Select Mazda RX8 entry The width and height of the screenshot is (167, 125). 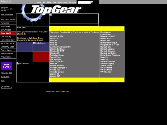105,41
